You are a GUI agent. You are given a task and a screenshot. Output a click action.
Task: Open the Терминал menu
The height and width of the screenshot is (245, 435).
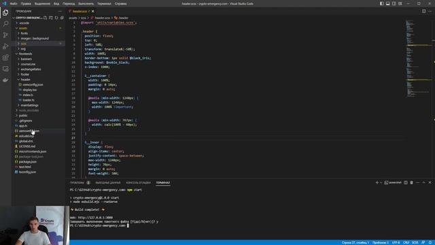pyautogui.click(x=104, y=3)
